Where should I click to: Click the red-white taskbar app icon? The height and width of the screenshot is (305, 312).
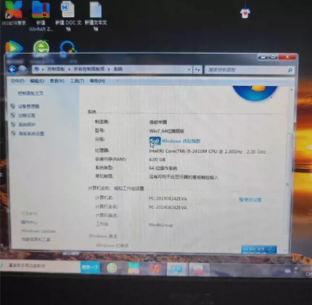199,269
